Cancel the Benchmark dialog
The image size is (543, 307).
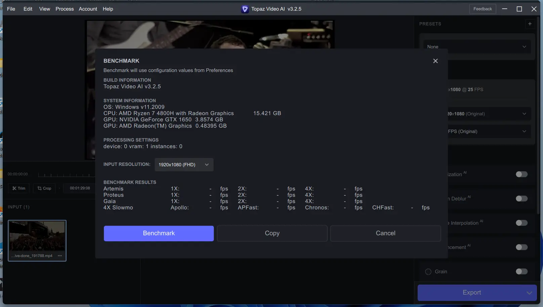click(385, 233)
